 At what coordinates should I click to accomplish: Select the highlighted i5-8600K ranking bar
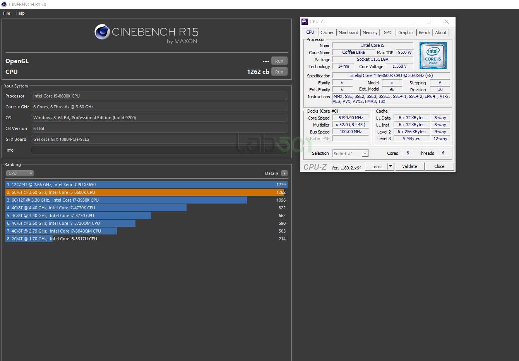click(146, 192)
